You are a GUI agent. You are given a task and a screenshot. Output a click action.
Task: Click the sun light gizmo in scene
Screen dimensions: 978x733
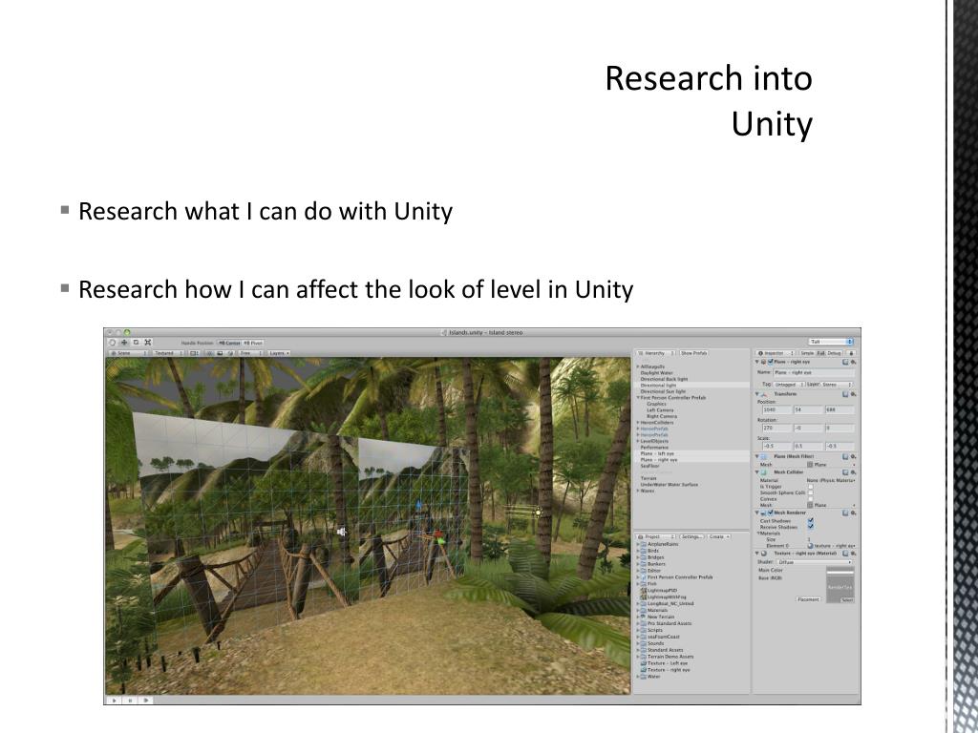[x=539, y=513]
